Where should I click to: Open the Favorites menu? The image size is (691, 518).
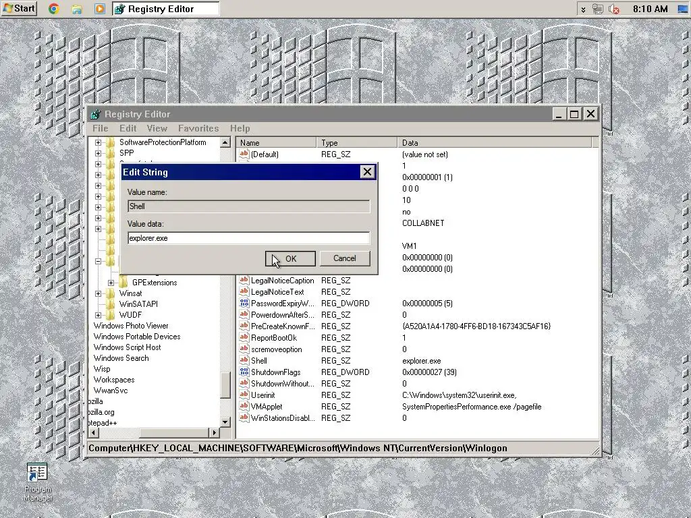pos(198,128)
